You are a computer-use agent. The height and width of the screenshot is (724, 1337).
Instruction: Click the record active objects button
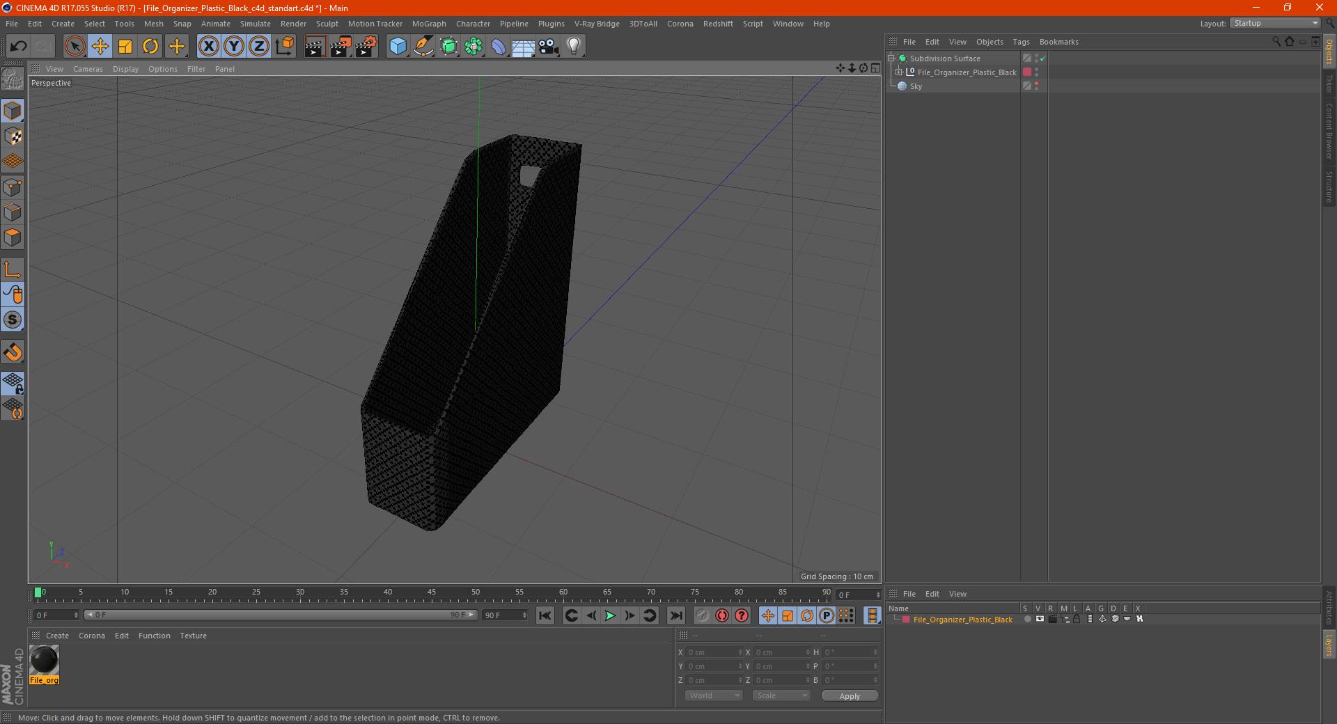coord(702,615)
